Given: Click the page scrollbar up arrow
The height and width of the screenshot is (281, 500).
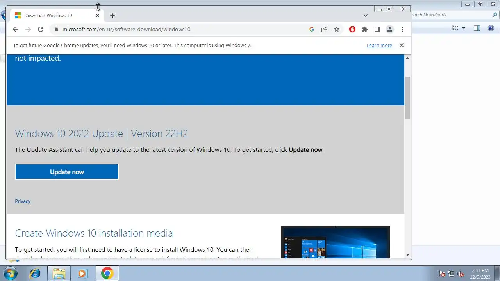Looking at the screenshot, I should click(408, 58).
